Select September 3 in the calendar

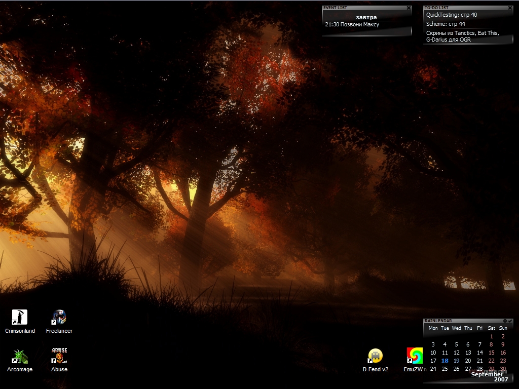[x=433, y=344]
